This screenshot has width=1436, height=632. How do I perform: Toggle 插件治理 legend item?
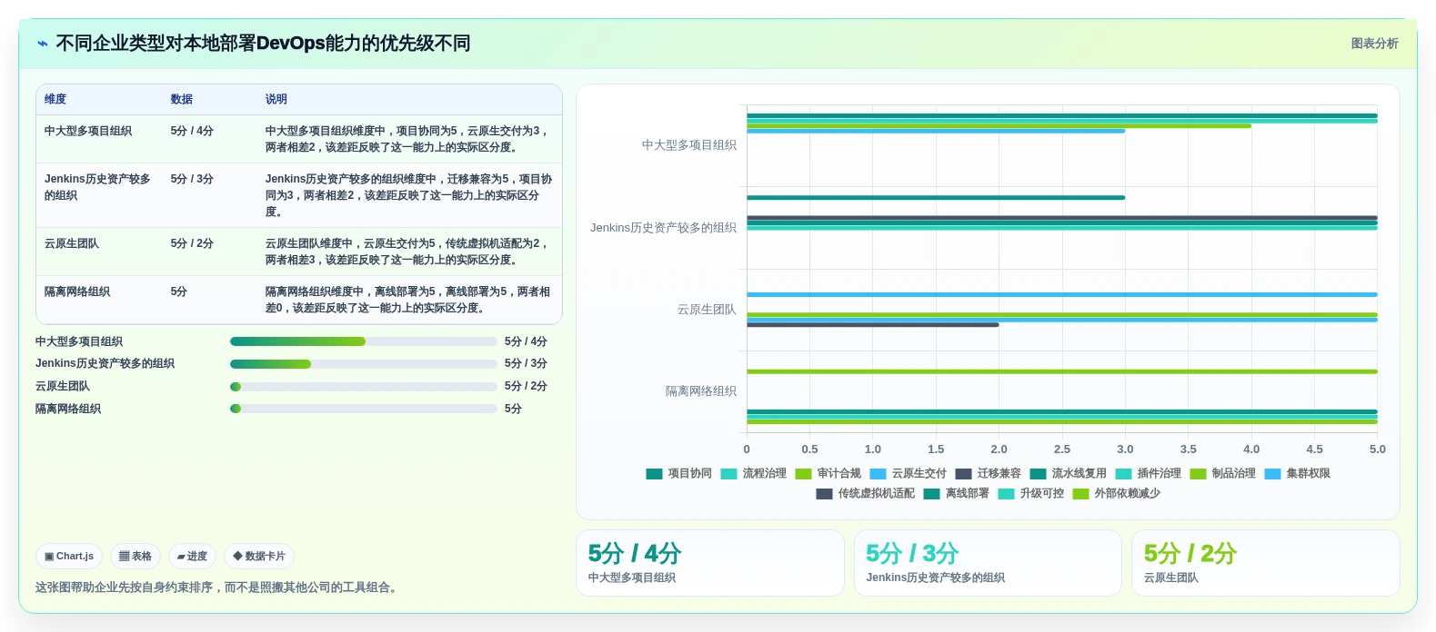pyautogui.click(x=1148, y=473)
